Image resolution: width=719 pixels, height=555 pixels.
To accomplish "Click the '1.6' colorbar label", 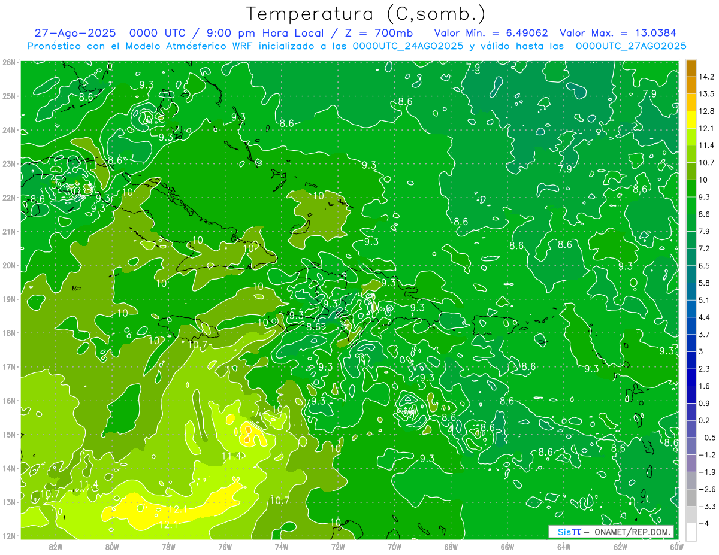I will pyautogui.click(x=705, y=386).
